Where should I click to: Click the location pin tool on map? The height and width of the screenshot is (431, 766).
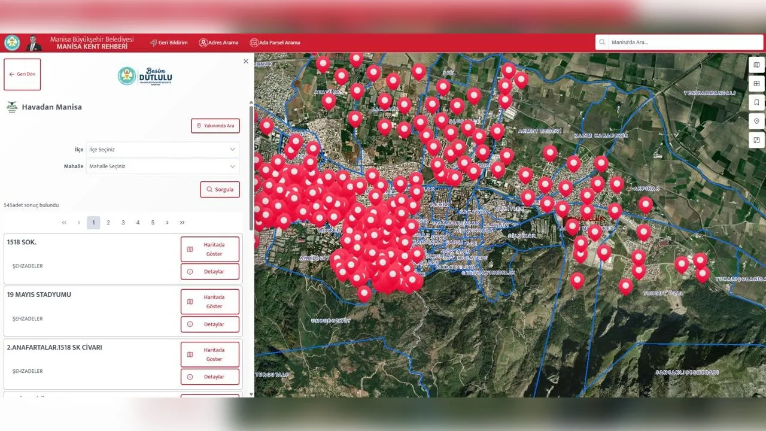(x=756, y=122)
